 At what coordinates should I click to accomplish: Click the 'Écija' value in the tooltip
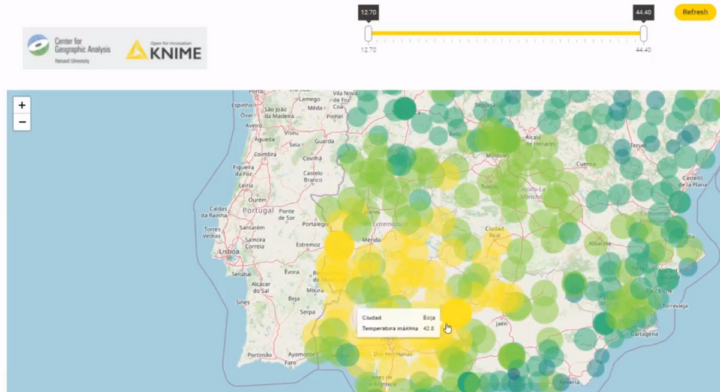tap(430, 318)
